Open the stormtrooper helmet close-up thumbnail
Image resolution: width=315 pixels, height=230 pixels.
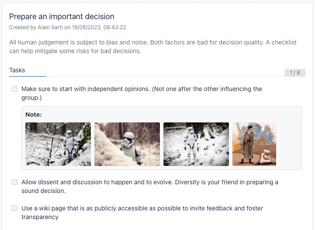pyautogui.click(x=127, y=144)
